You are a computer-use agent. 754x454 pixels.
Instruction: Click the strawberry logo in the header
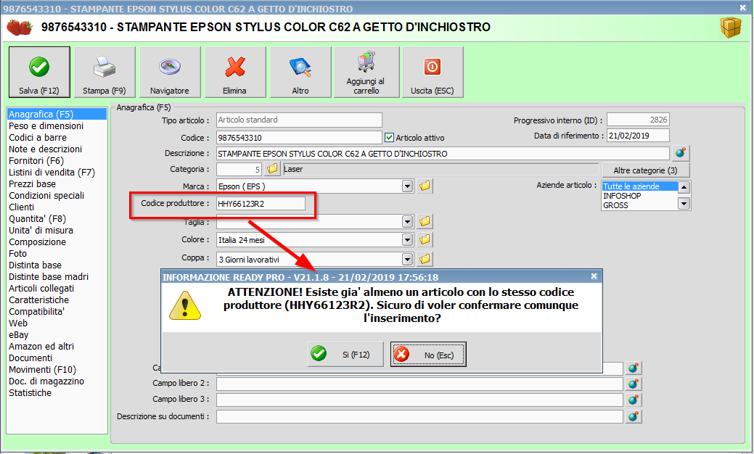[20, 28]
